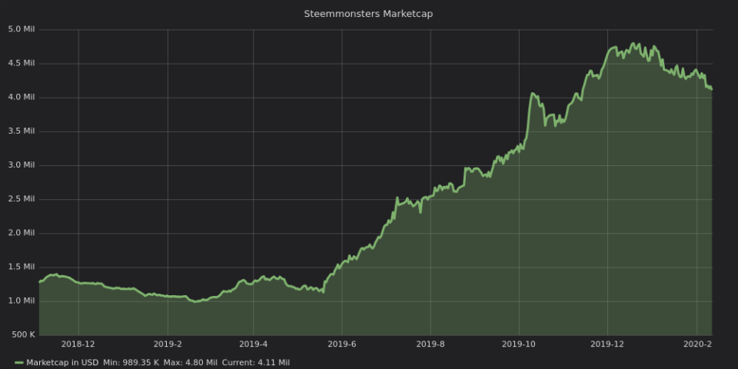Image resolution: width=738 pixels, height=369 pixels.
Task: Click the green legend color line
Action: (x=19, y=363)
